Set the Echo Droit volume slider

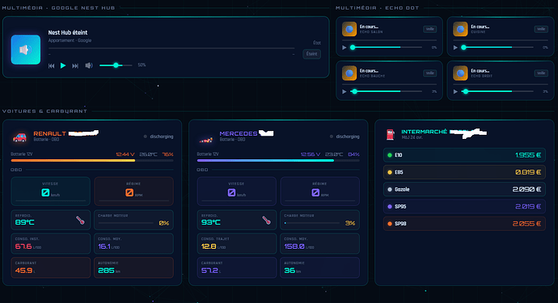point(498,91)
